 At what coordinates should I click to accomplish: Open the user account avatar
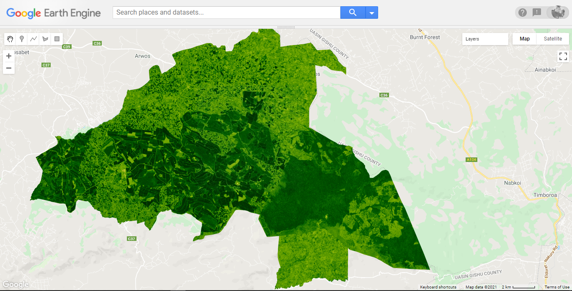pos(558,12)
